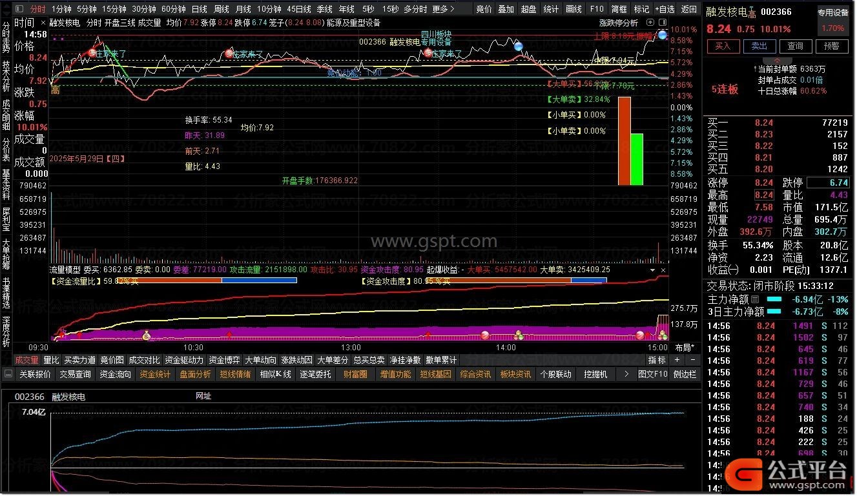Open the 周线 weekly chart
Viewport: 857px width, 496px height.
pyautogui.click(x=222, y=9)
